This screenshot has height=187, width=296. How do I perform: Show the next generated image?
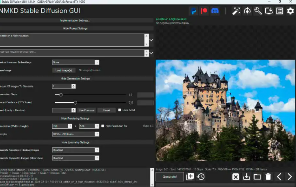[289, 177]
